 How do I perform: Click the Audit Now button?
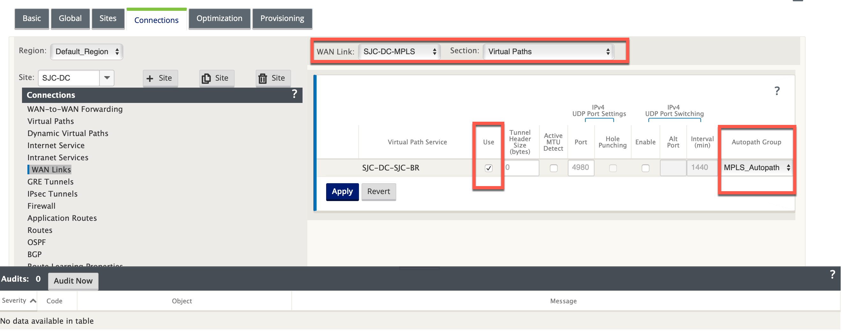click(x=73, y=281)
